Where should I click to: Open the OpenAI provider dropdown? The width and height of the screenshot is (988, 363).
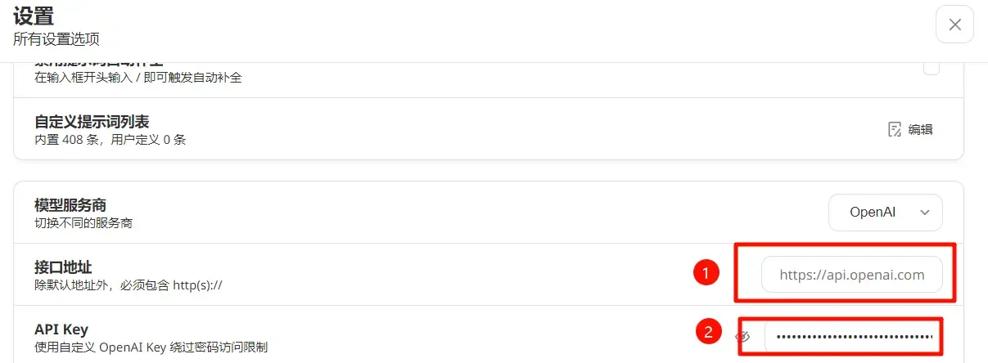click(886, 212)
